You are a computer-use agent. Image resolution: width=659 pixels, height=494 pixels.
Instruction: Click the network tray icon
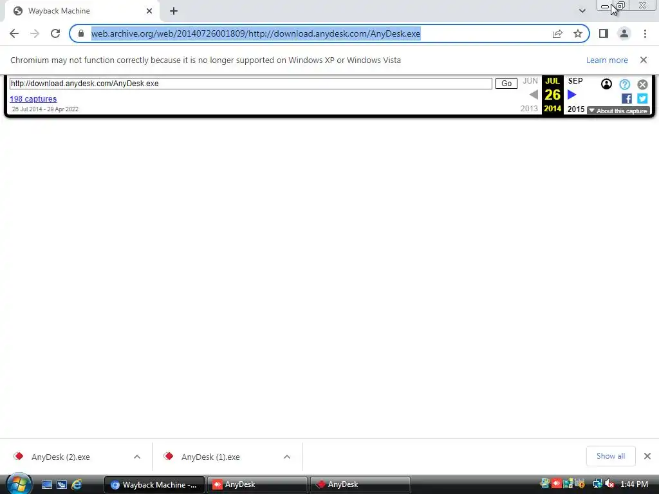click(597, 484)
